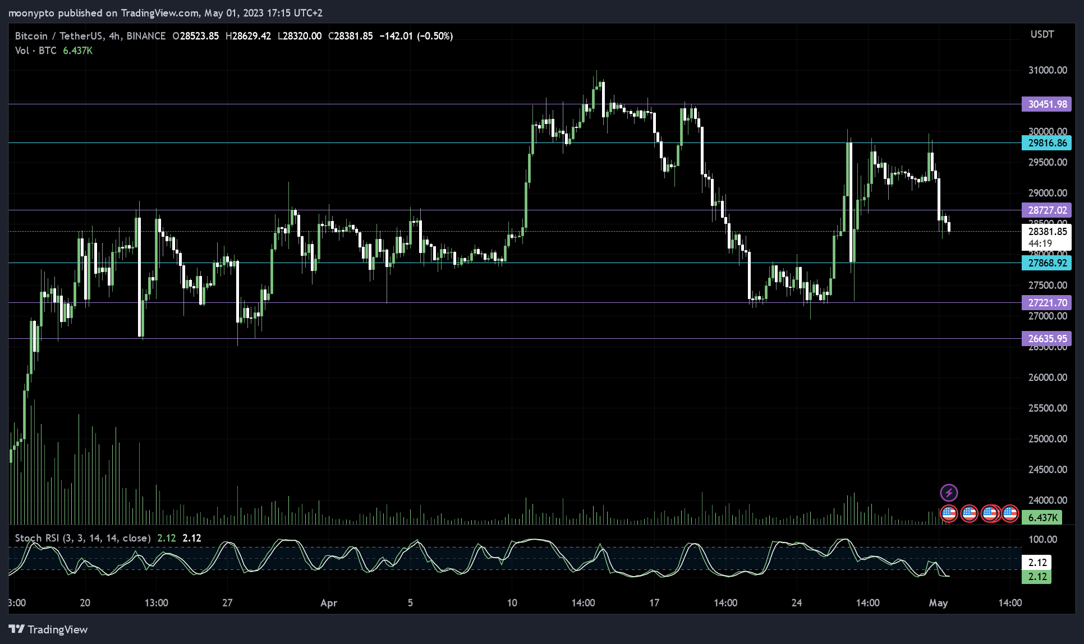Click the 31000.00 price axis label

click(1048, 70)
